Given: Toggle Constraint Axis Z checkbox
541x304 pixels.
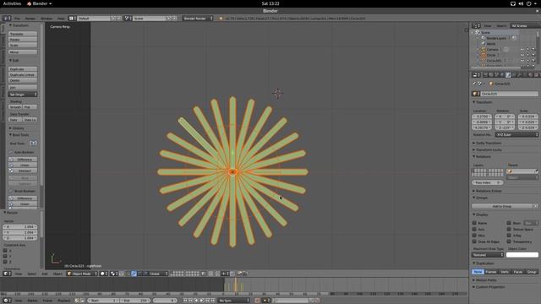Looking at the screenshot, I should click(x=5, y=262).
